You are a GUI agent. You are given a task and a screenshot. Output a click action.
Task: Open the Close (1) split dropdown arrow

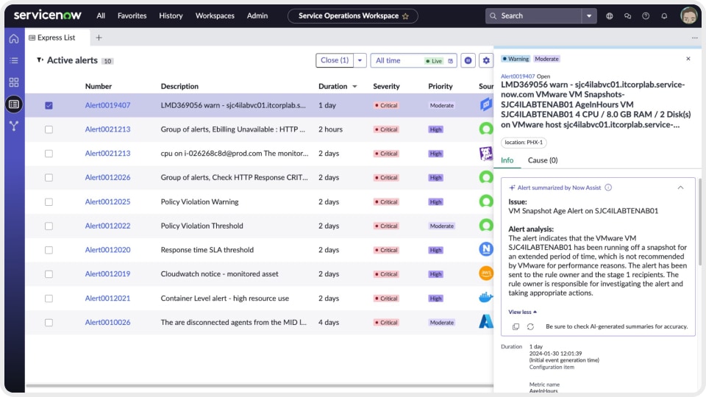click(x=360, y=60)
